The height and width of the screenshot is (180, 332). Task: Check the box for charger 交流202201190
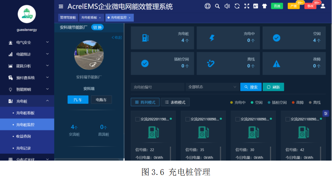pyautogui.click(x=137, y=119)
